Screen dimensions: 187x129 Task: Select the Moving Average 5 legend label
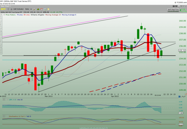click(69, 15)
